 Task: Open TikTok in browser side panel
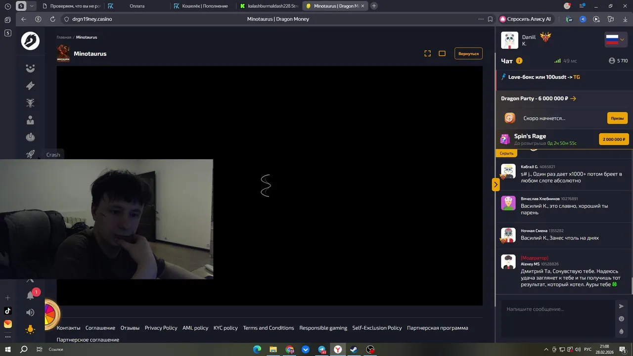(x=7, y=311)
